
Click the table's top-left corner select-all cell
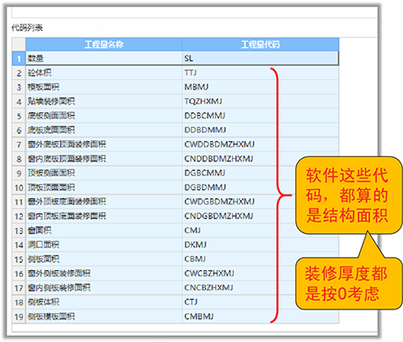[19, 45]
